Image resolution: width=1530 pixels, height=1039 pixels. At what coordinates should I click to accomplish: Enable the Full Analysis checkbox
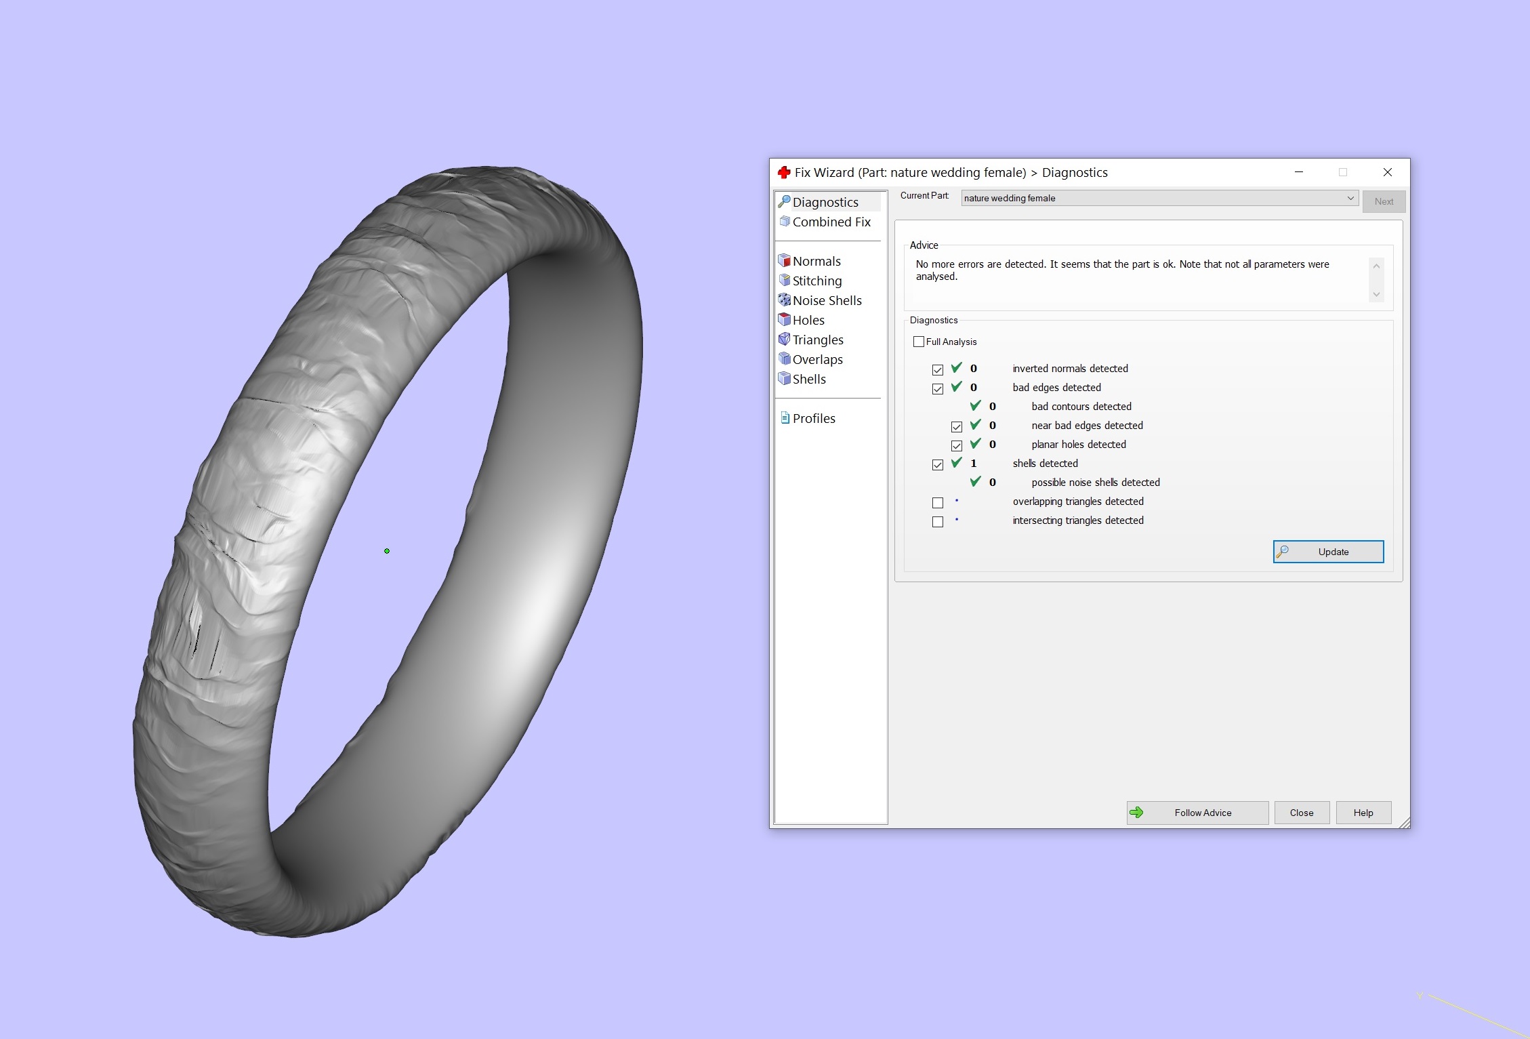tap(919, 342)
